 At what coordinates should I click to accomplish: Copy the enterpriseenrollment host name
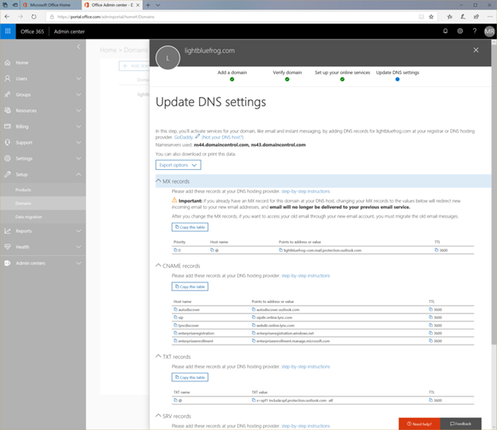coord(175,341)
